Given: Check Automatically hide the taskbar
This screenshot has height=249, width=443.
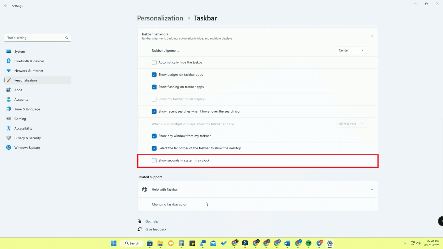Looking at the screenshot, I should point(154,63).
